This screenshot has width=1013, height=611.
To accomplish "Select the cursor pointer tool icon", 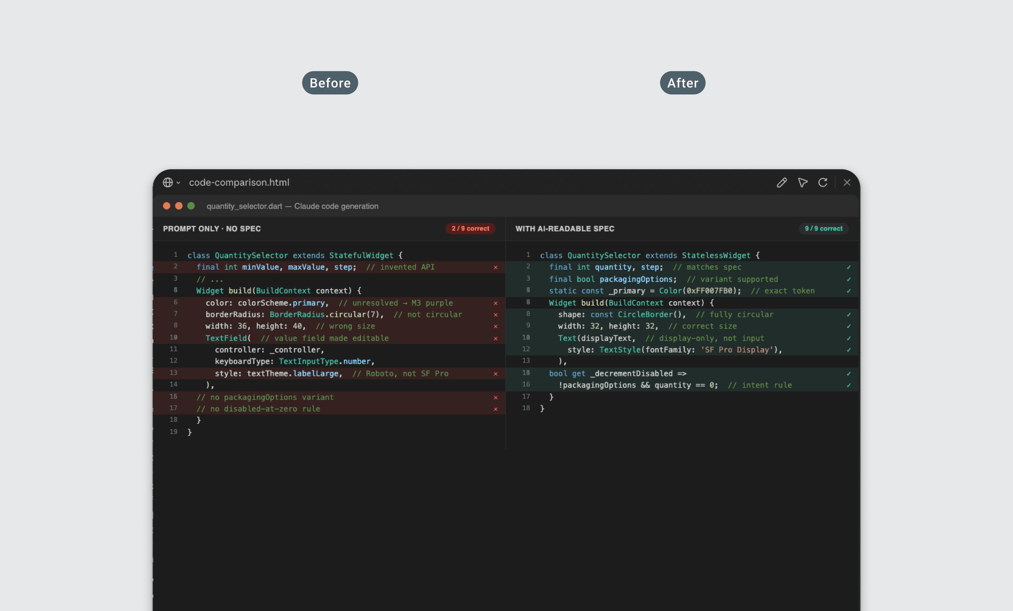I will coord(803,182).
